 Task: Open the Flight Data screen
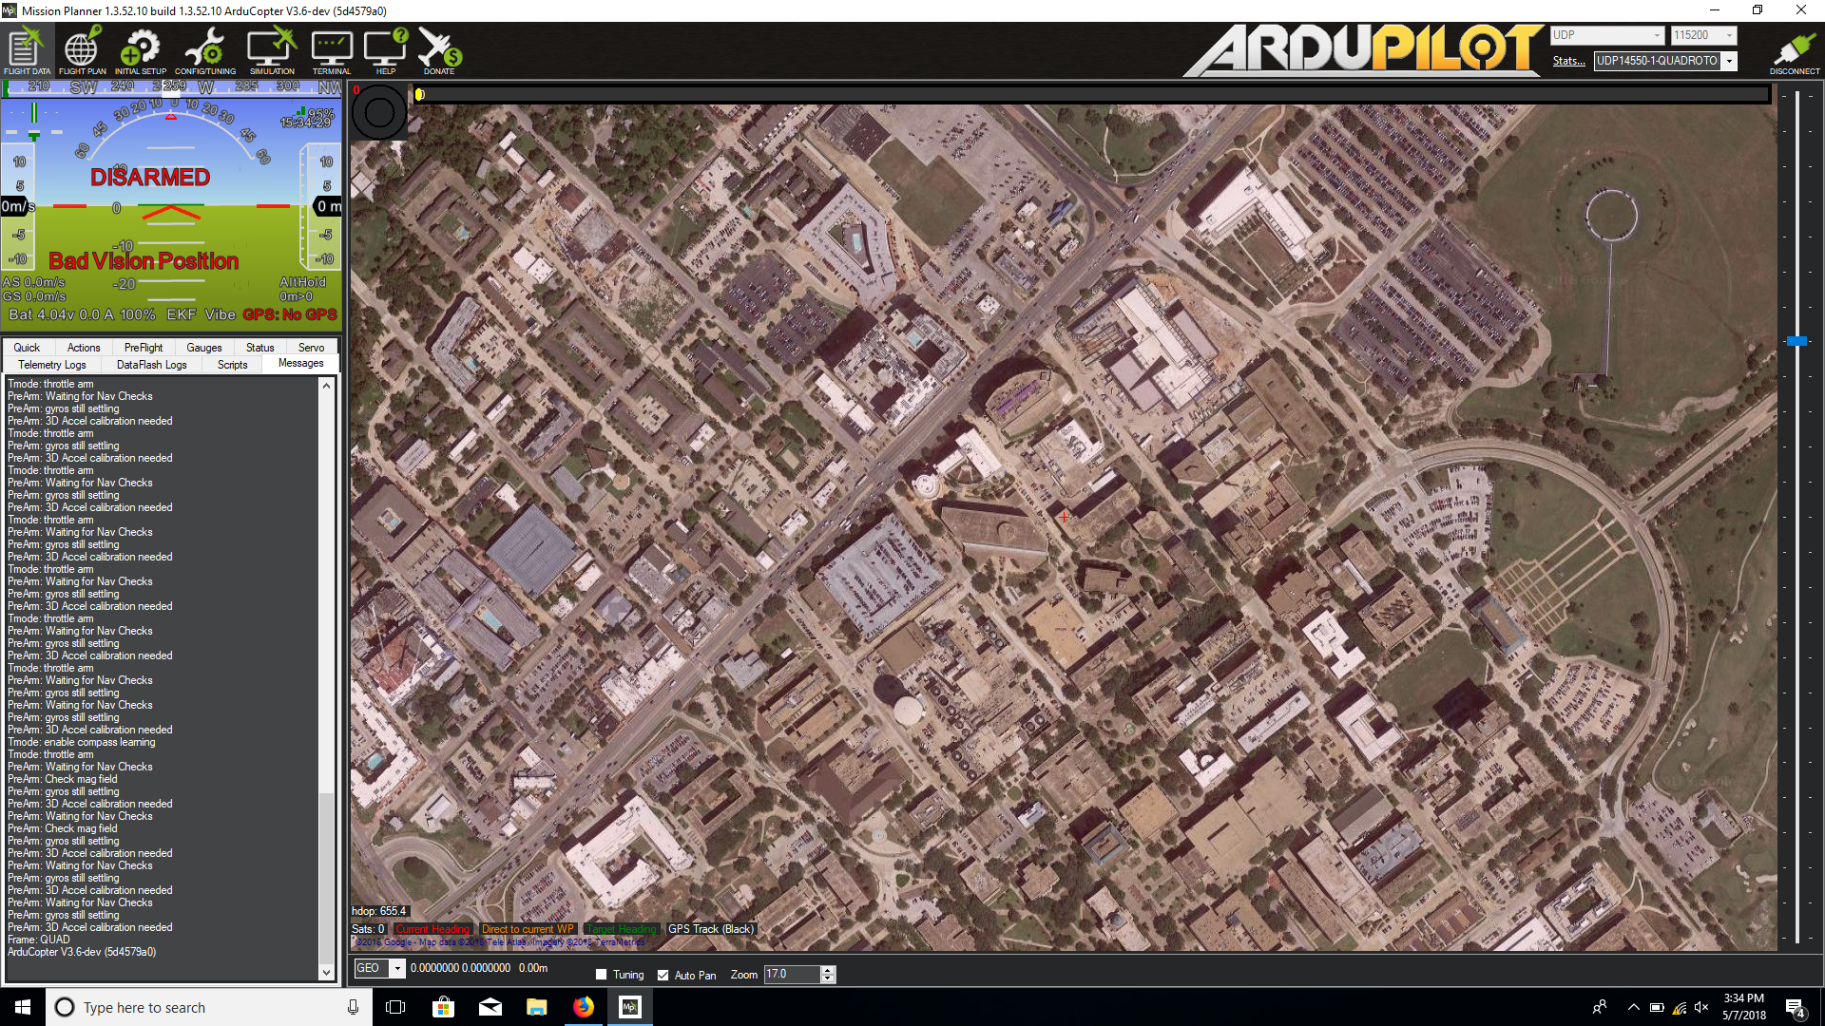pos(27,51)
